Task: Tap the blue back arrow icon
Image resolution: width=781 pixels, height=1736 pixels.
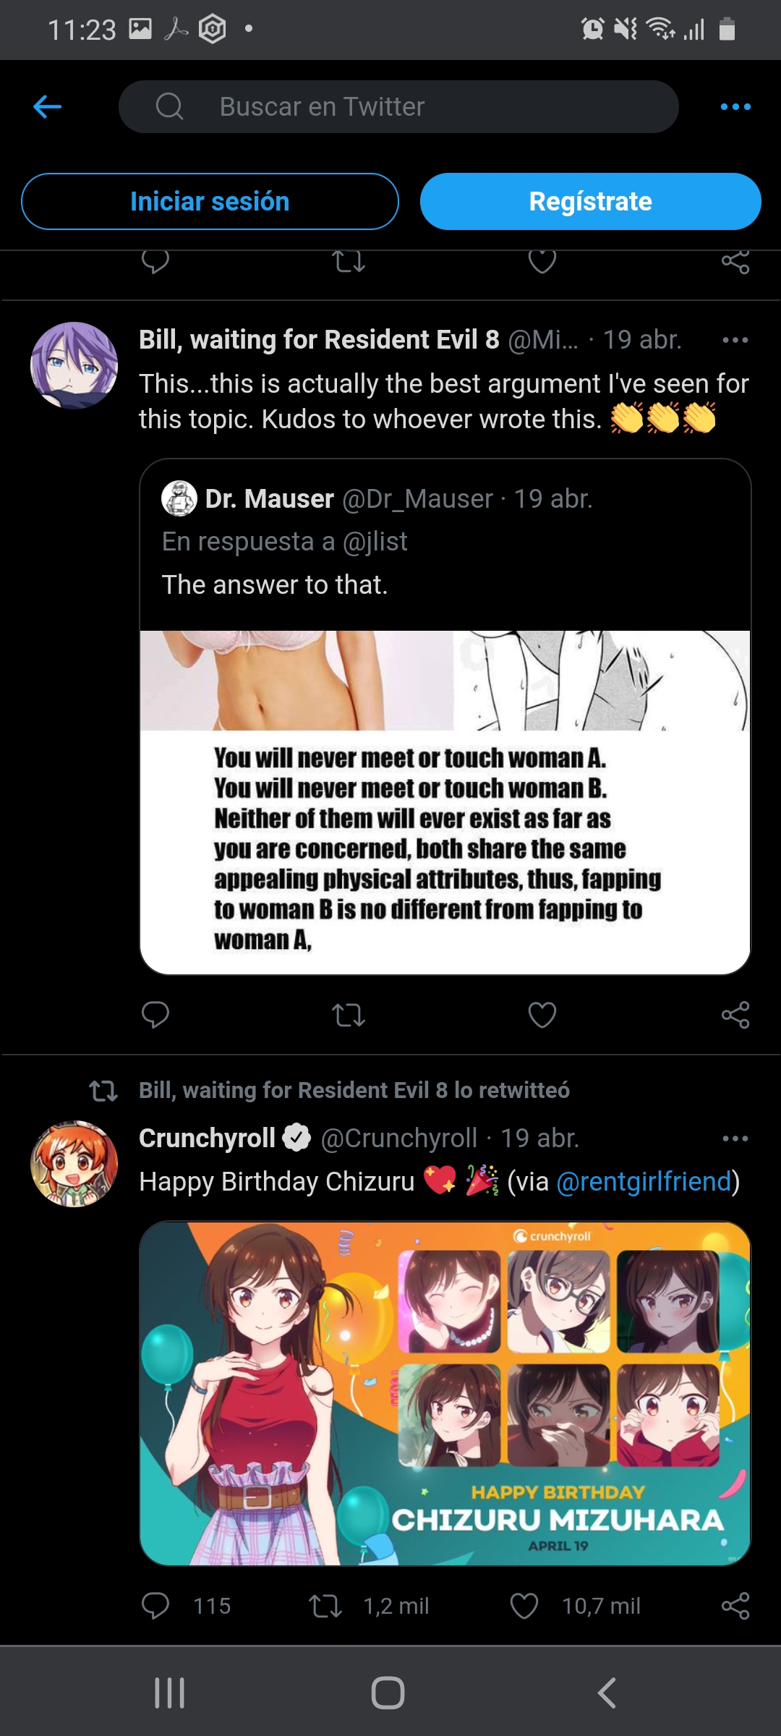Action: [48, 107]
